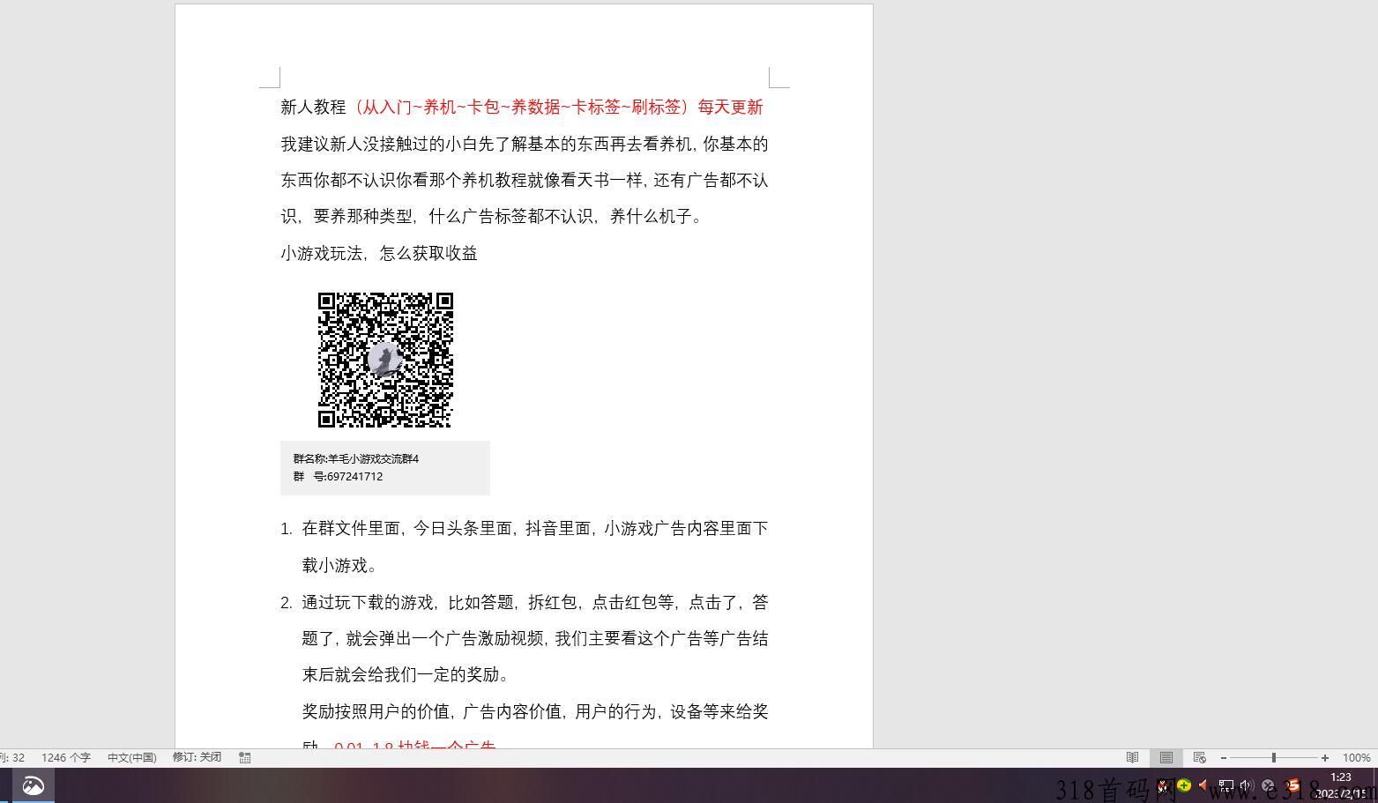Click the green plus tray icon
Image resolution: width=1378 pixels, height=803 pixels.
[1184, 784]
